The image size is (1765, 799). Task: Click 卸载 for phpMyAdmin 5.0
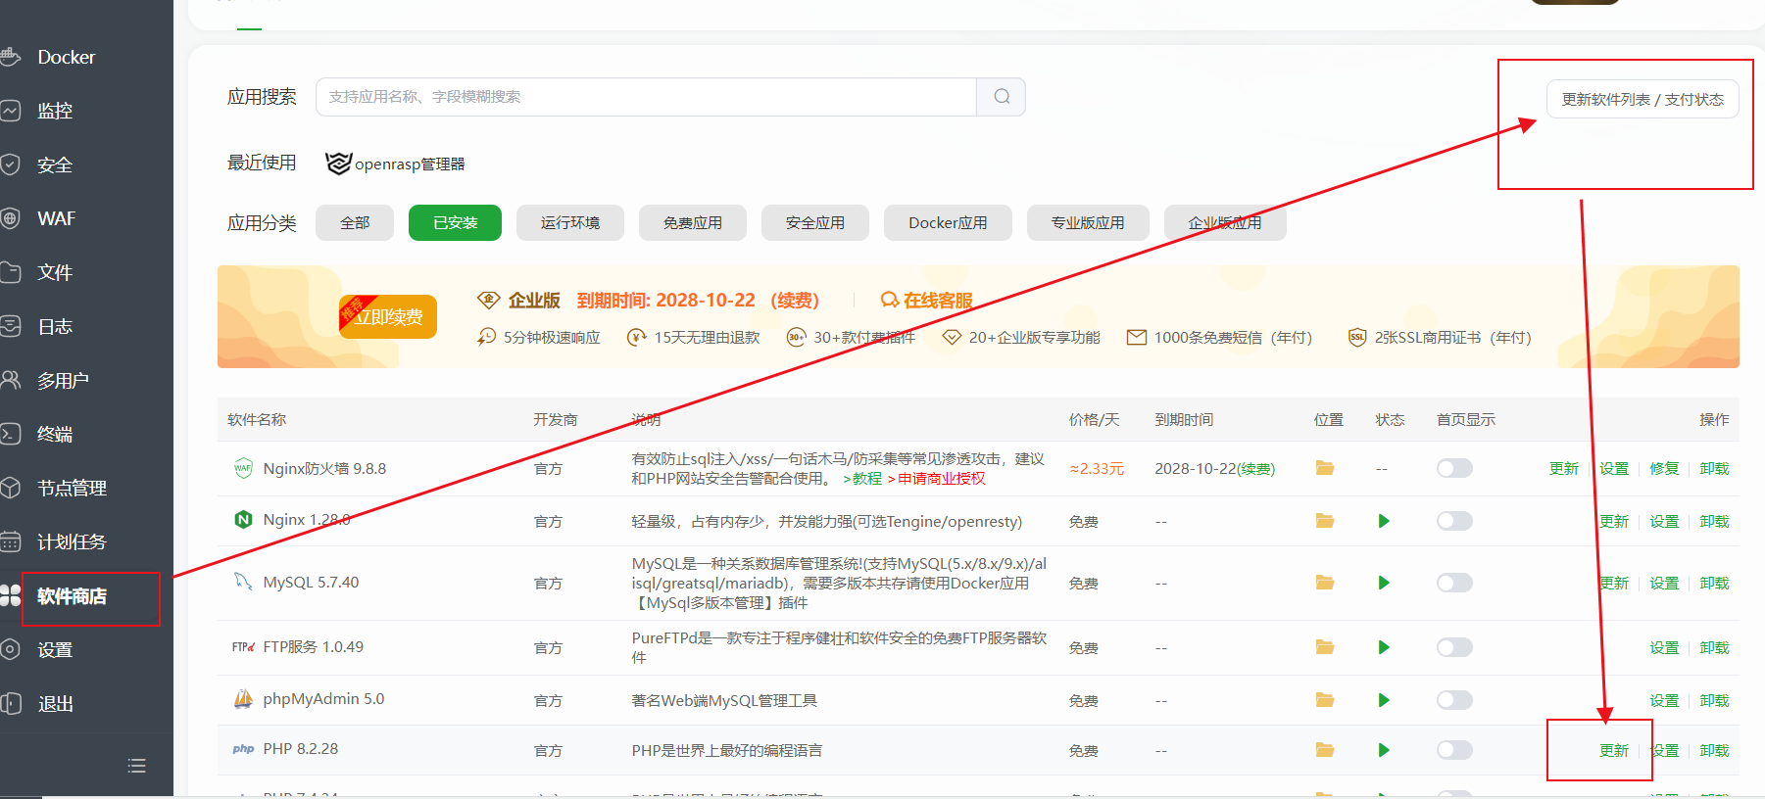(x=1714, y=700)
